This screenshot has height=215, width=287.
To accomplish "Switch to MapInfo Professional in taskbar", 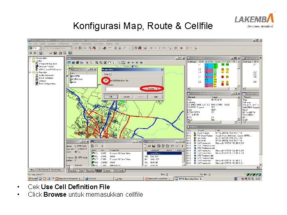I will click(69, 179).
